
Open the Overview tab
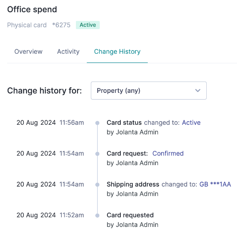[x=28, y=52]
